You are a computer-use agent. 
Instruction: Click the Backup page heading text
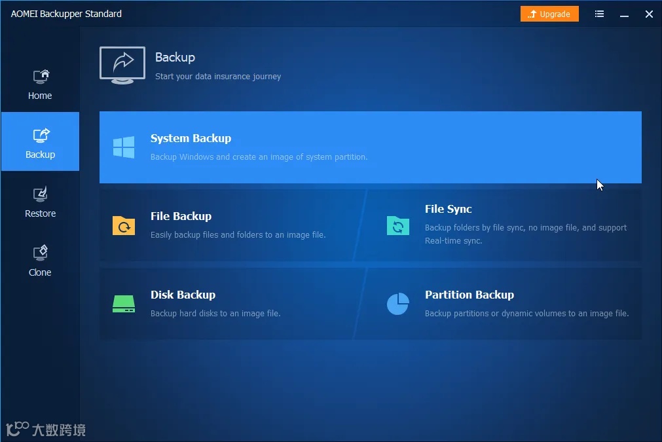(175, 58)
